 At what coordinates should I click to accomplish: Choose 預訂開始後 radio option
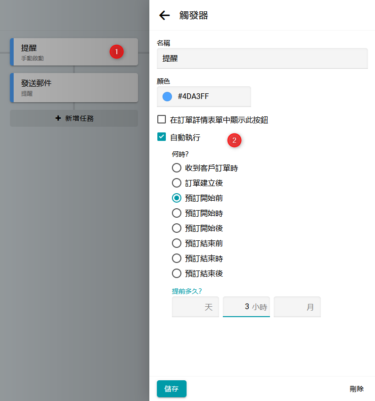click(177, 228)
